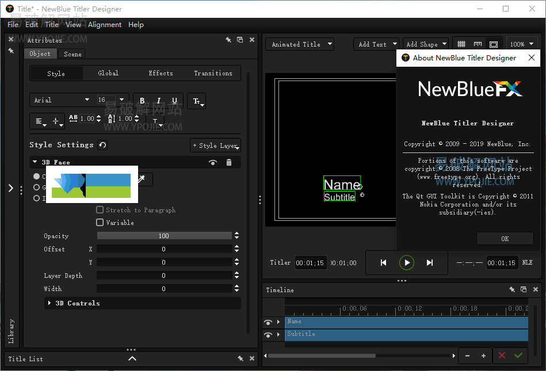546x371 pixels.
Task: Pin the Timeline panel
Action: (x=512, y=289)
